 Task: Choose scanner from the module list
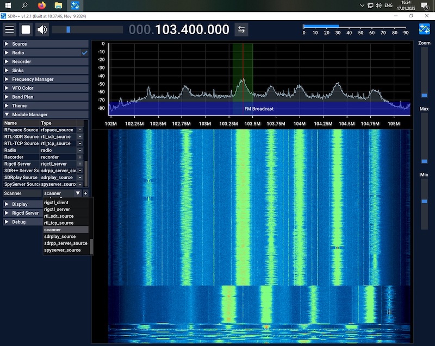[x=66, y=230]
